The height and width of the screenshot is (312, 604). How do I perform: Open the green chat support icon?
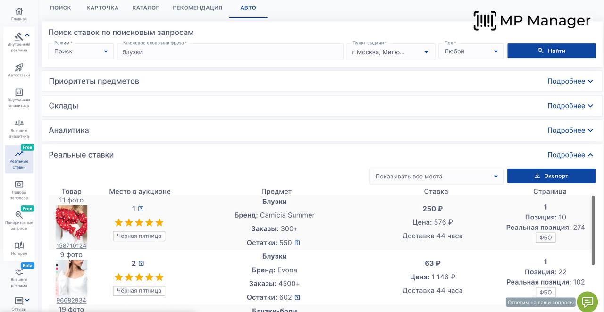pyautogui.click(x=587, y=302)
